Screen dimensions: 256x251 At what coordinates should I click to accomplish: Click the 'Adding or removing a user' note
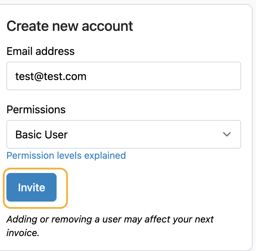coord(110,219)
